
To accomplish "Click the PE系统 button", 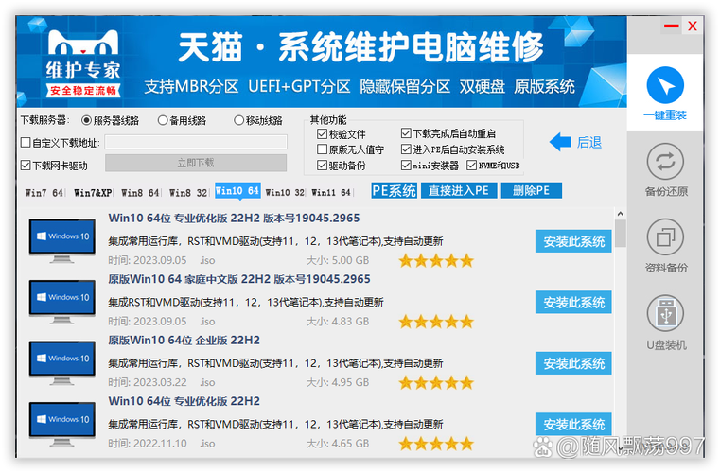I will [x=394, y=190].
